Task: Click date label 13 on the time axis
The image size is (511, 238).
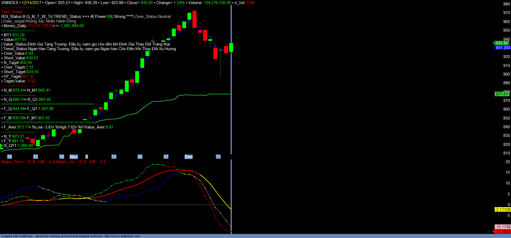Action: pyautogui.click(x=114, y=157)
